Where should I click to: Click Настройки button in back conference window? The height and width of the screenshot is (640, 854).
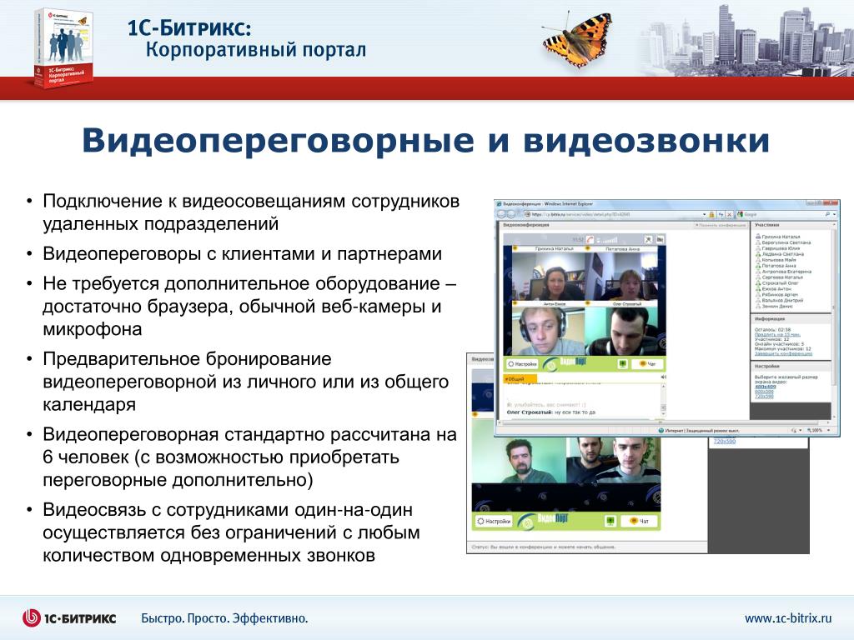(x=494, y=521)
